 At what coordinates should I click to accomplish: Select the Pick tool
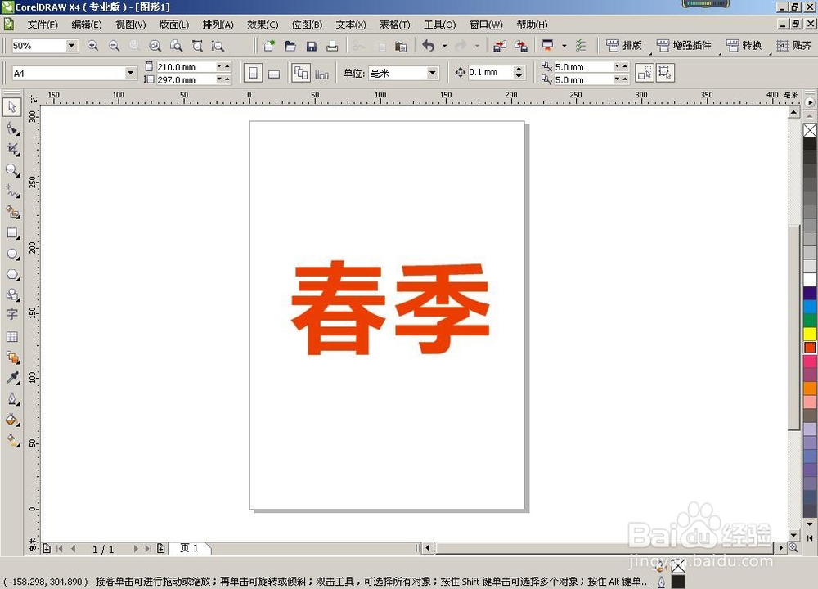pos(12,107)
